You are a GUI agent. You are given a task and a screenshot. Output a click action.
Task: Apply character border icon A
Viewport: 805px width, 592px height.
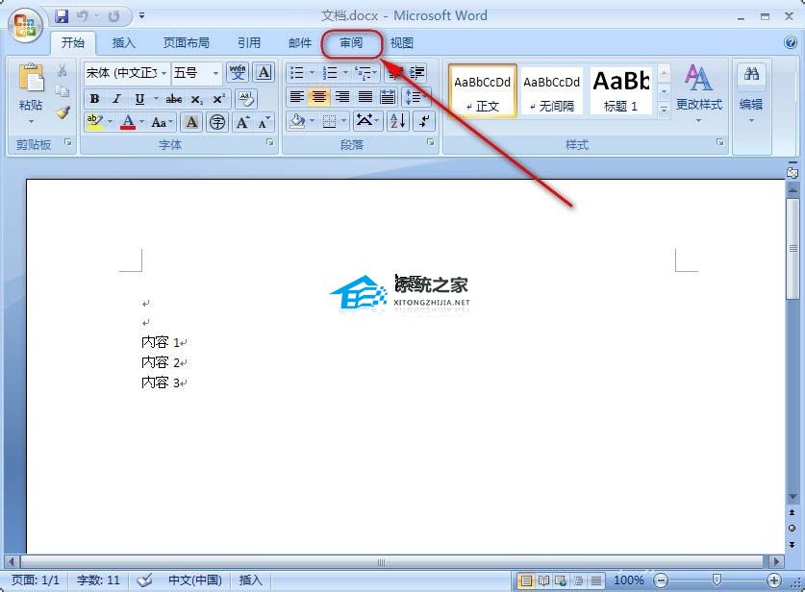264,72
